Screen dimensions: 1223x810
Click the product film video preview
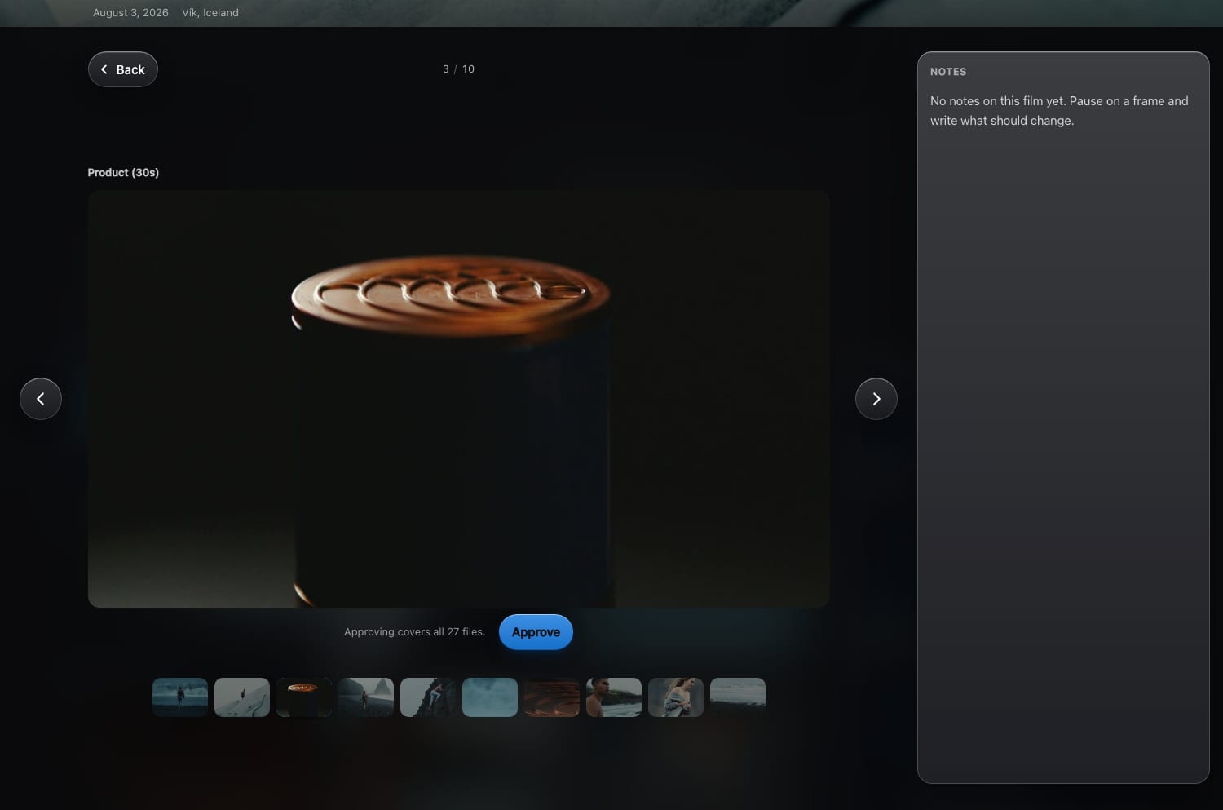(459, 399)
